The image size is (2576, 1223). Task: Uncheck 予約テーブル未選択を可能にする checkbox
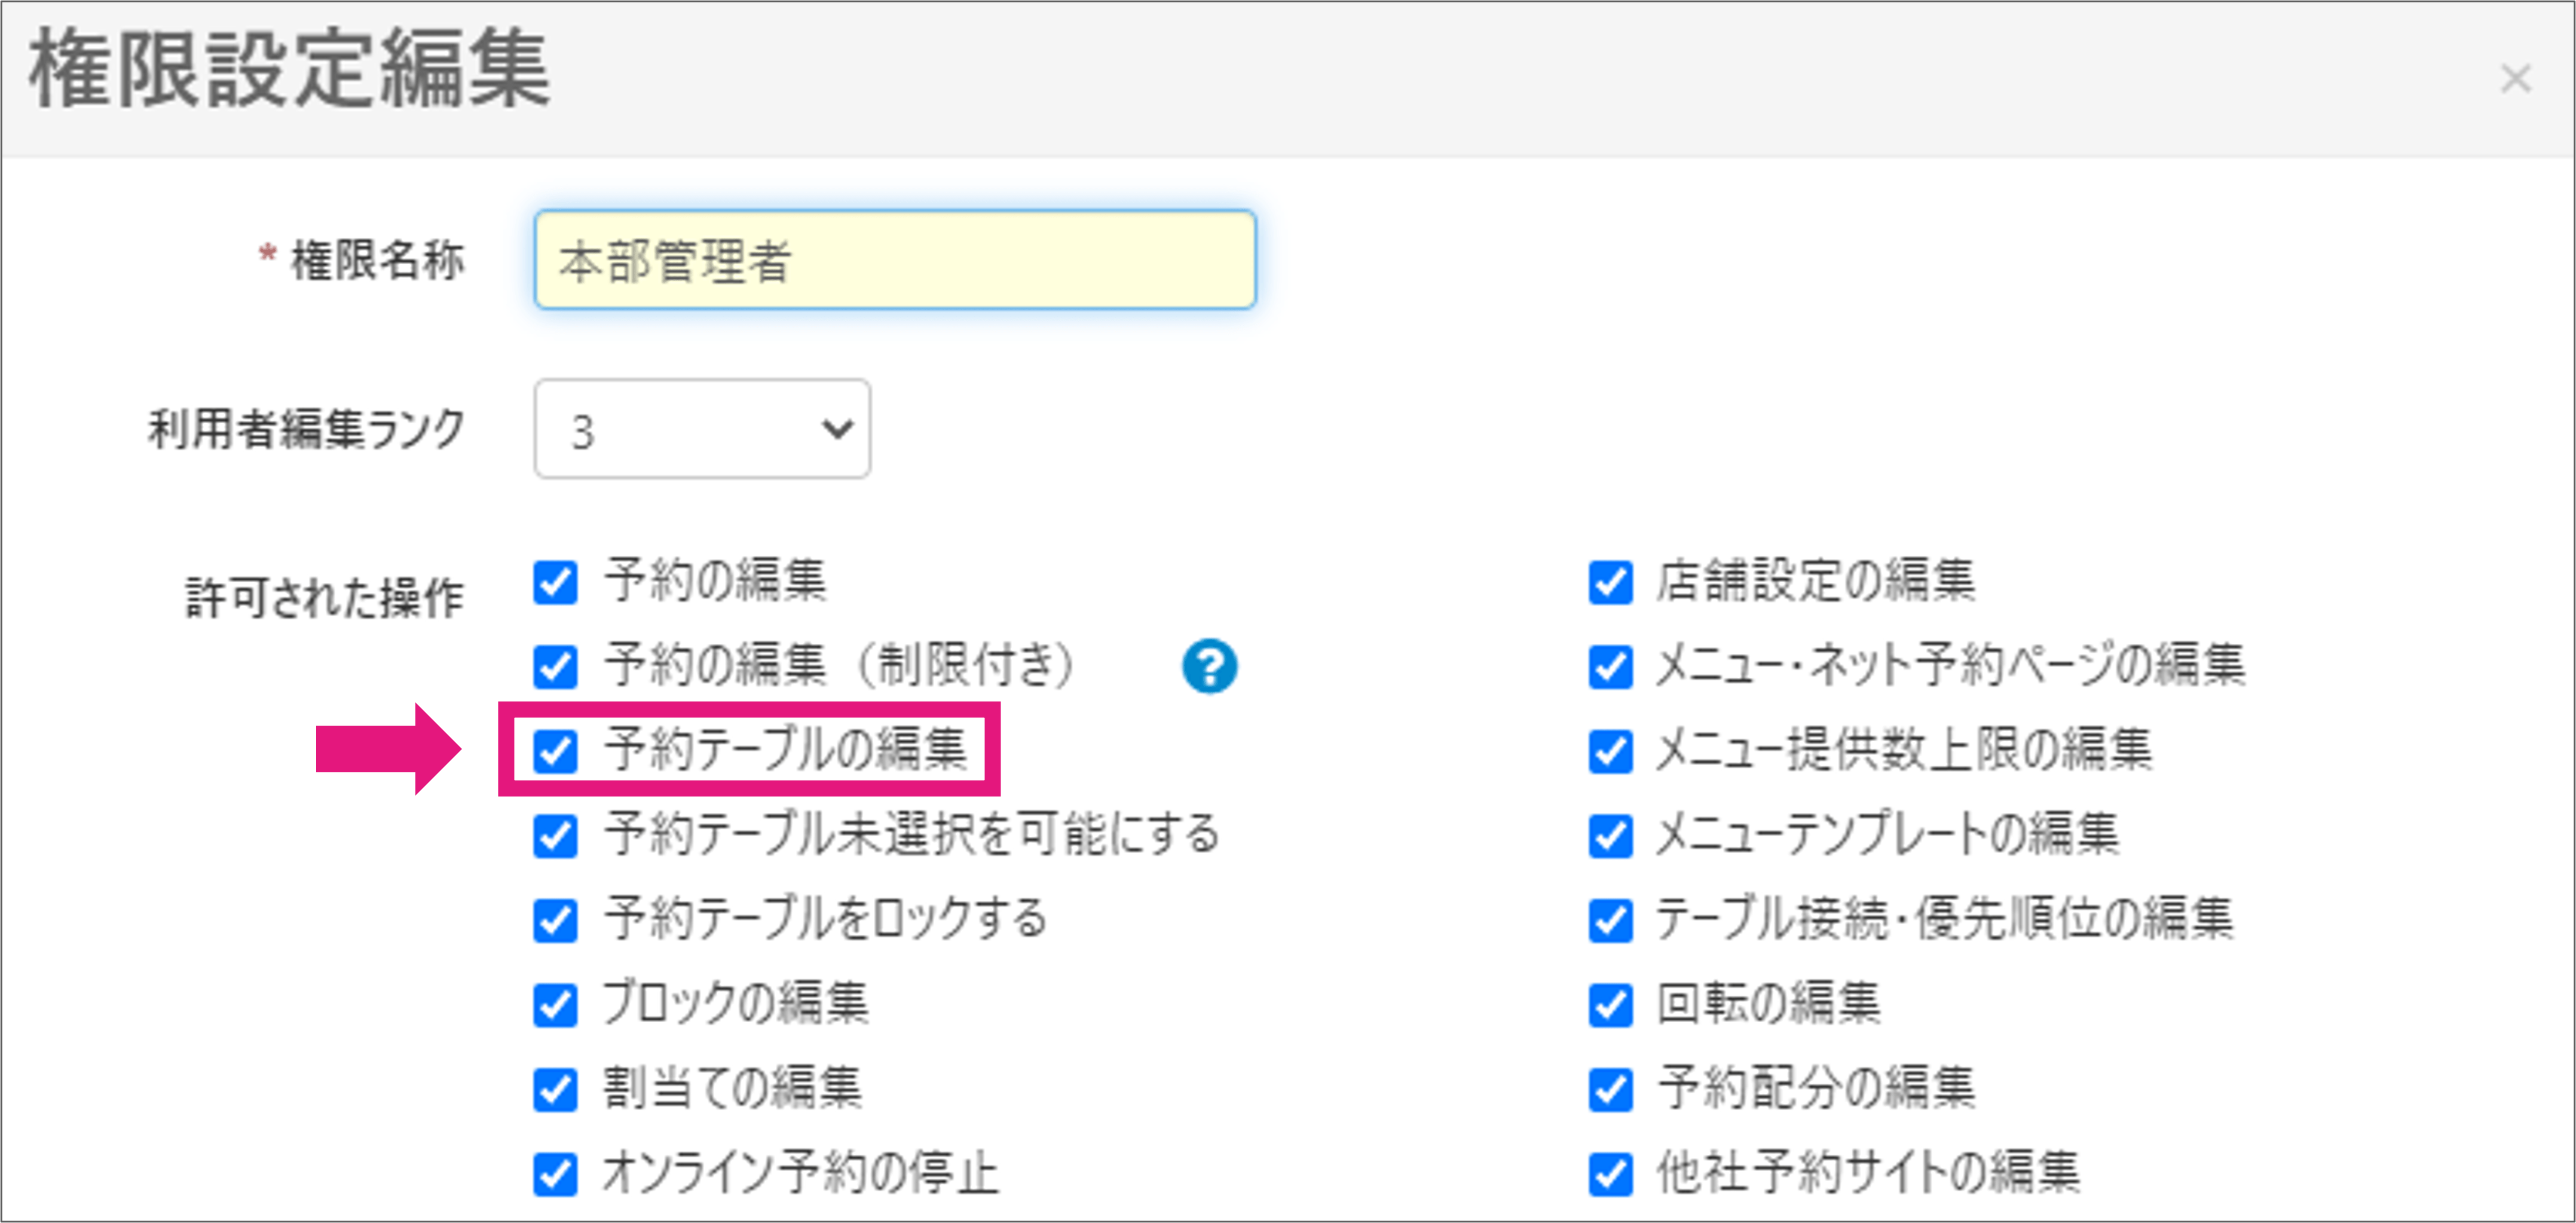point(555,836)
